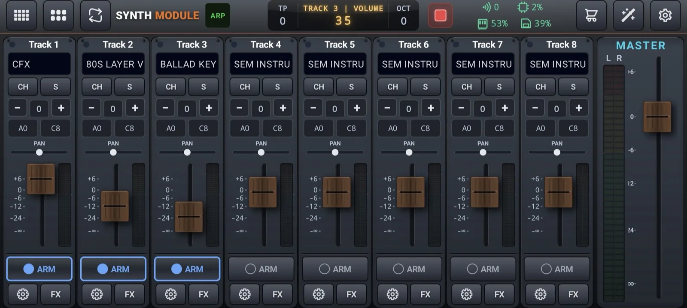Click the red record stop button
This screenshot has width=687, height=308.
[x=441, y=15]
